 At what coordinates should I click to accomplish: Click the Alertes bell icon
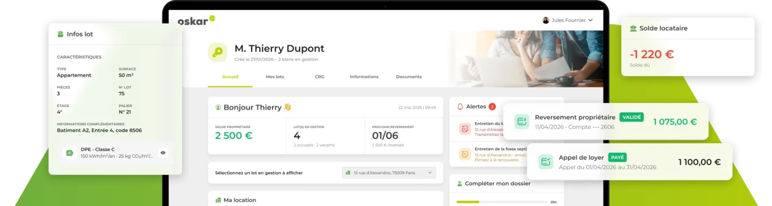460,107
